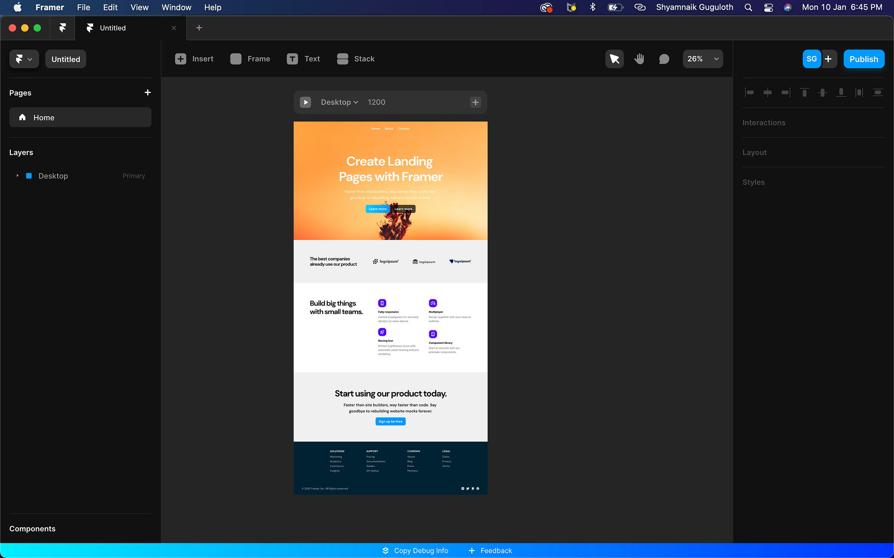Viewport: 894px width, 558px height.
Task: Open macOS Control Center toggles
Action: click(768, 7)
